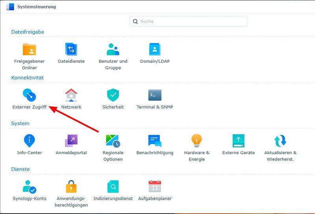
Task: Open Aktualisieren & Wiederherst. icon
Action: tap(280, 141)
